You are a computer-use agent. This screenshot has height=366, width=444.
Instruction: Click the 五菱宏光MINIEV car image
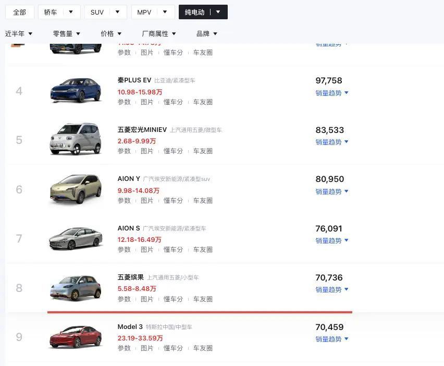(76, 139)
